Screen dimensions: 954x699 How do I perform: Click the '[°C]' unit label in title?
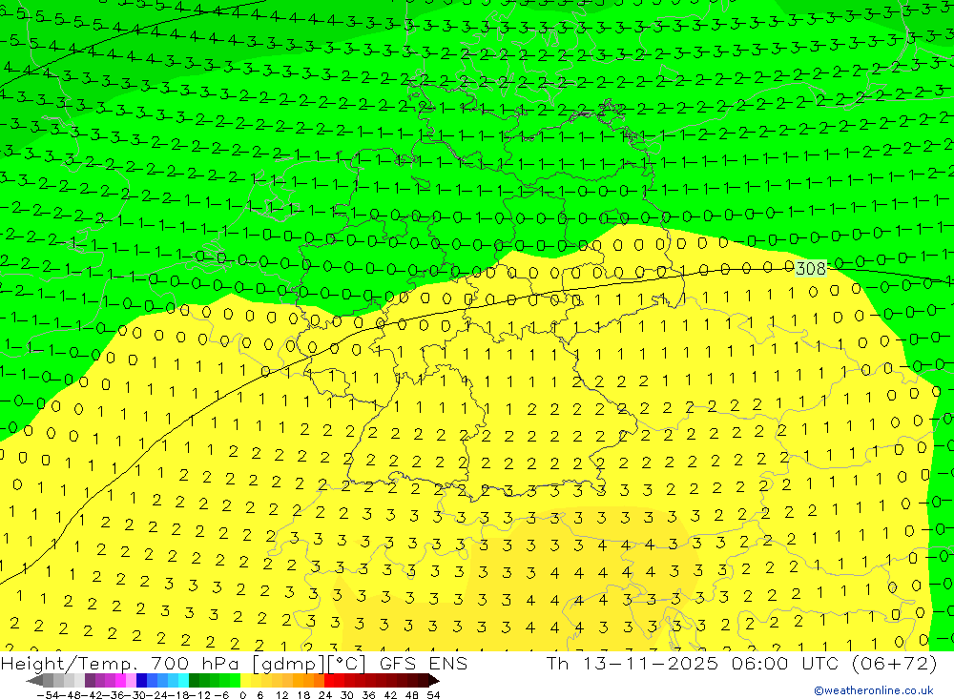pyautogui.click(x=347, y=663)
